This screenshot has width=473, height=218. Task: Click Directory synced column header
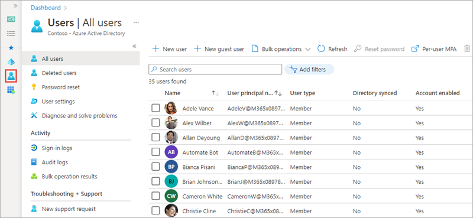pyautogui.click(x=375, y=93)
